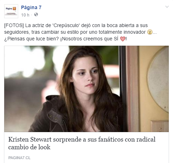Open the Página 7 profile picture
The image size is (173, 163).
click(x=11, y=11)
